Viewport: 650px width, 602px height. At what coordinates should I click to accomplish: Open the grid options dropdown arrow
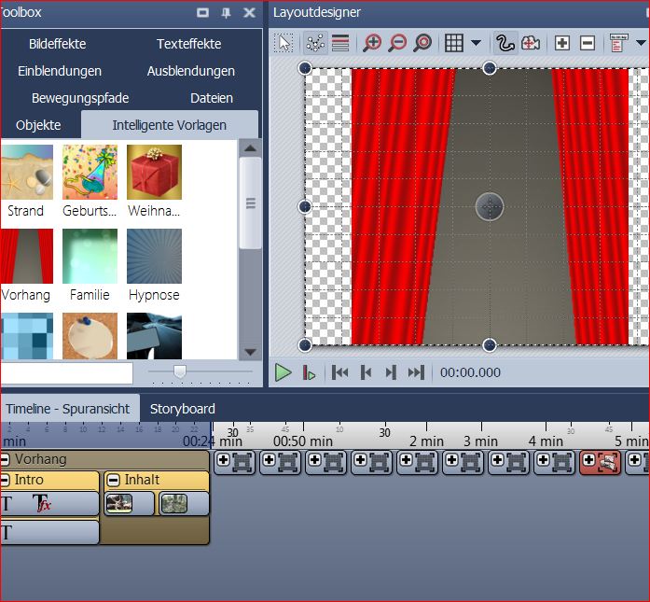coord(476,43)
